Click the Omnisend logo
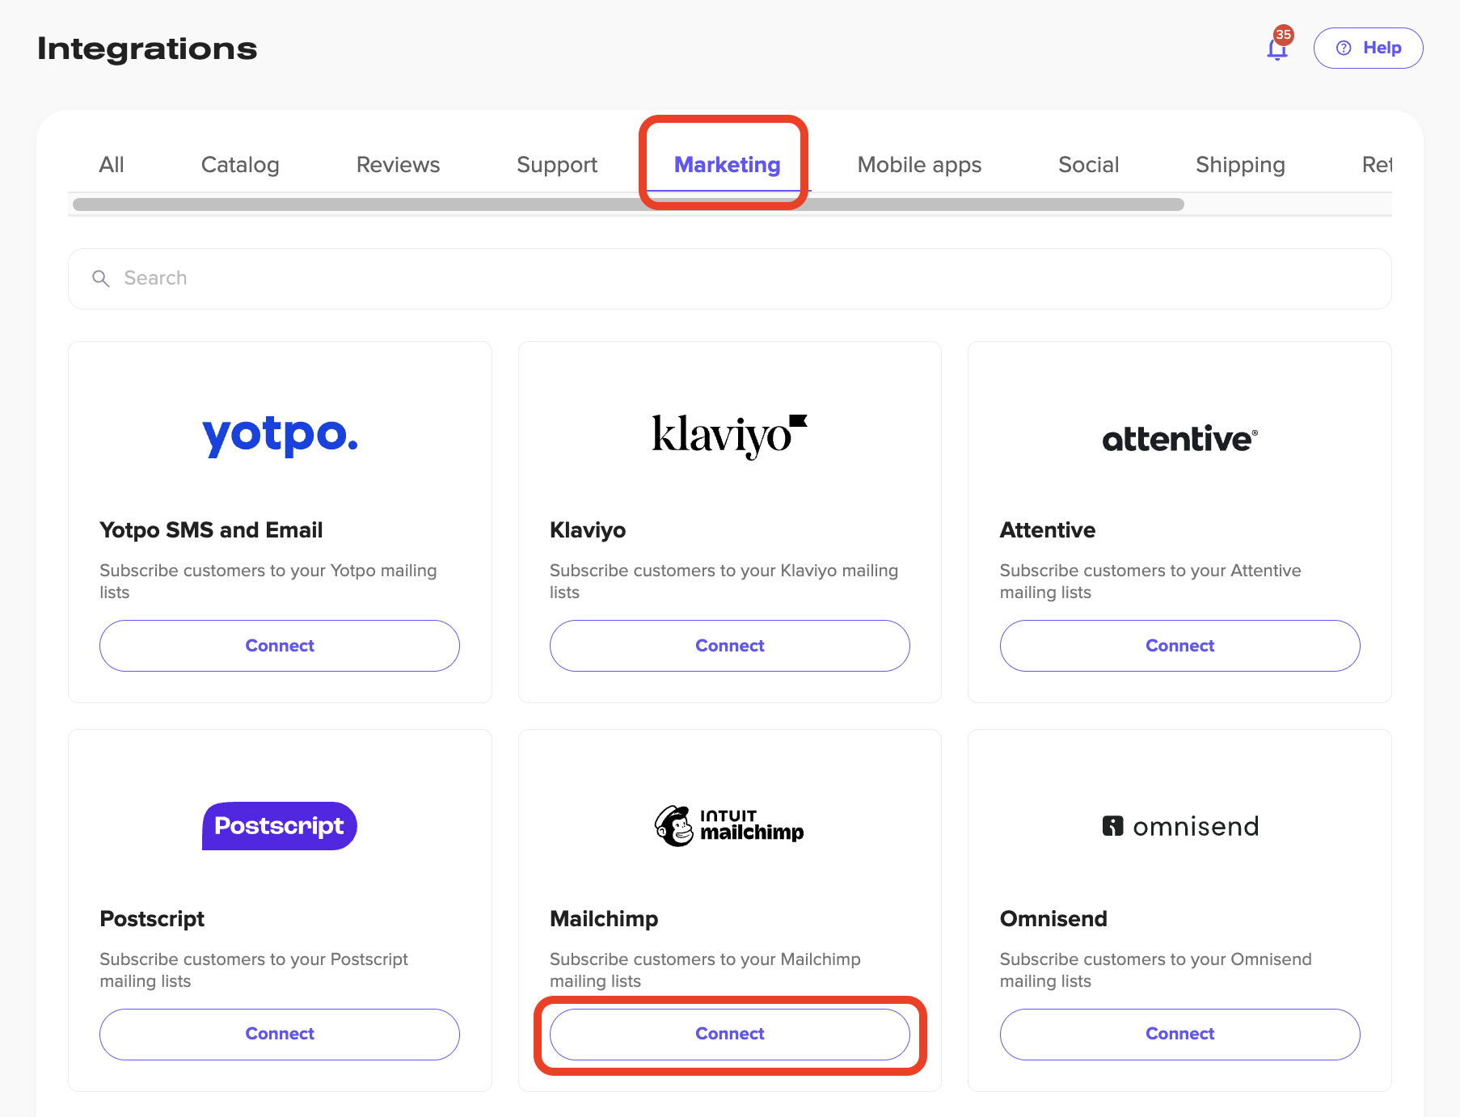1460x1117 pixels. 1179,826
